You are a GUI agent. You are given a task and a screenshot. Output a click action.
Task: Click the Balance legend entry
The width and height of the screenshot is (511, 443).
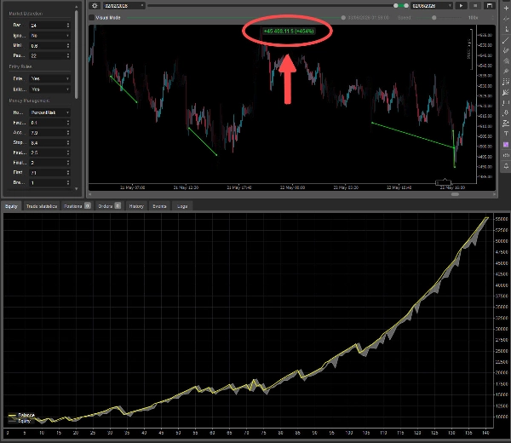21,415
